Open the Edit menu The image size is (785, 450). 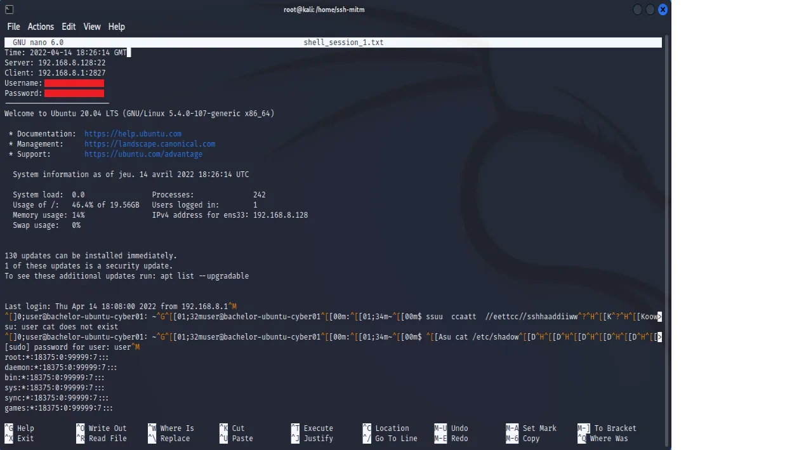click(69, 27)
